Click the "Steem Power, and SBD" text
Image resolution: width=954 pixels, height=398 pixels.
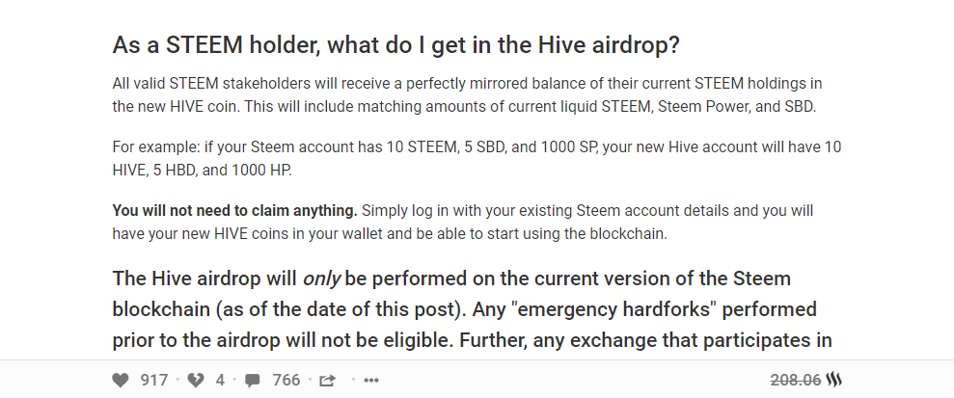(x=737, y=106)
